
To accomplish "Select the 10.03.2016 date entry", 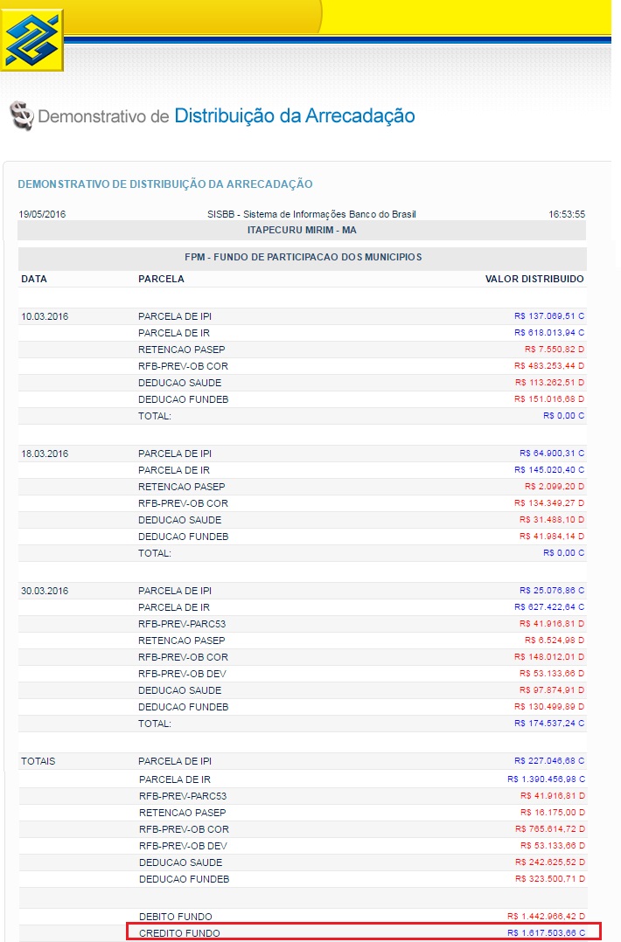I will 45,316.
